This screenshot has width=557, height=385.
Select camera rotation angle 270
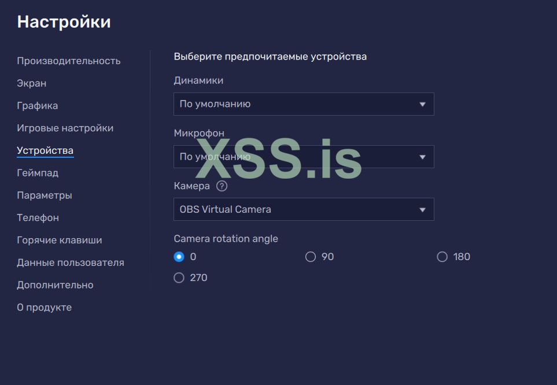point(179,278)
